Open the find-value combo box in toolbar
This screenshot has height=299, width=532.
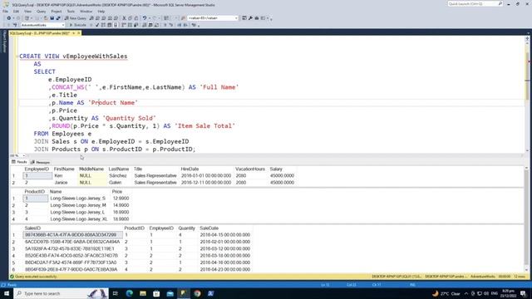pyautogui.click(x=213, y=18)
